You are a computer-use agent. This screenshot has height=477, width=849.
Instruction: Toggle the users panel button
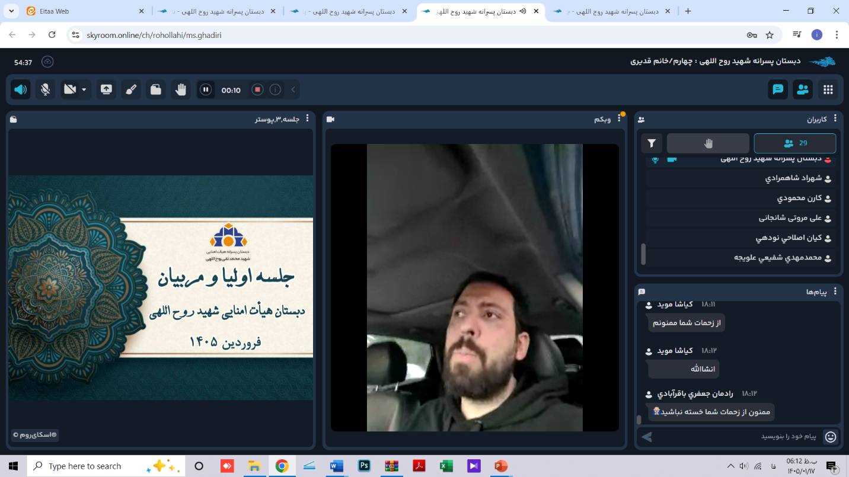(x=803, y=89)
